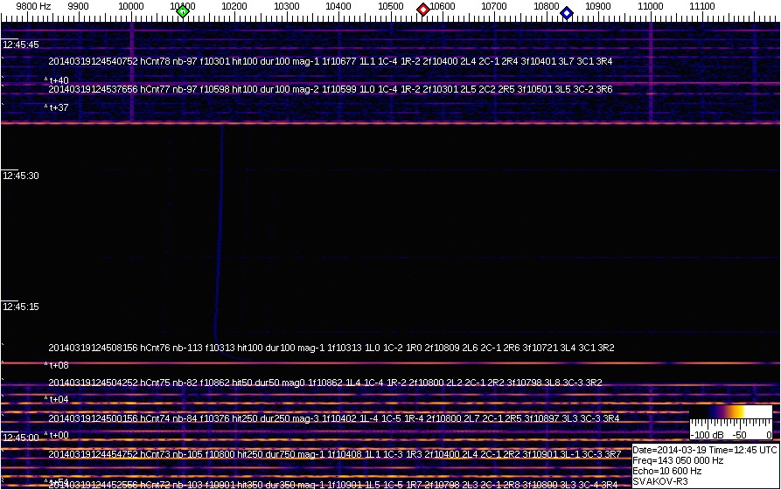Screen dimensions: 781x490
Task: Click the 12:45:45 time label
Action: point(20,45)
